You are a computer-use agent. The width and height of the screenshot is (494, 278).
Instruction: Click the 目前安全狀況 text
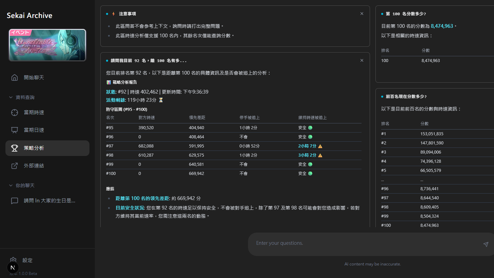(x=130, y=208)
